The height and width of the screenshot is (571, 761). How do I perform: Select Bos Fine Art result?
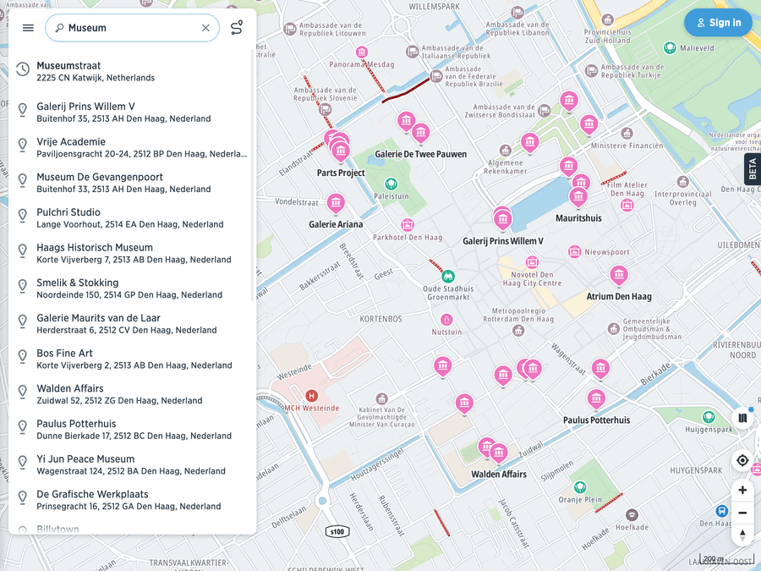point(132,360)
